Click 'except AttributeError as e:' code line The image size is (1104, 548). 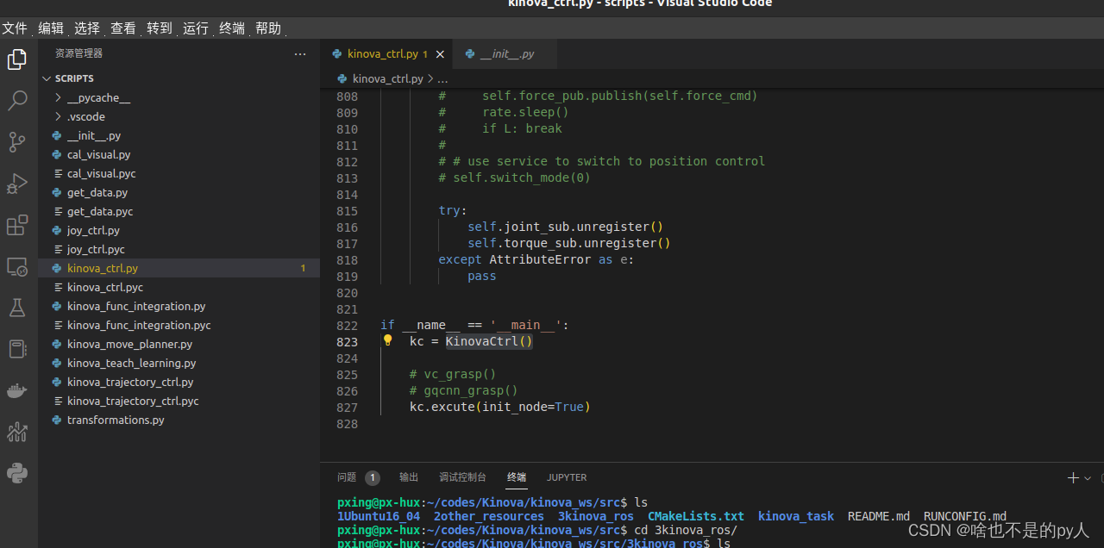[x=536, y=259]
